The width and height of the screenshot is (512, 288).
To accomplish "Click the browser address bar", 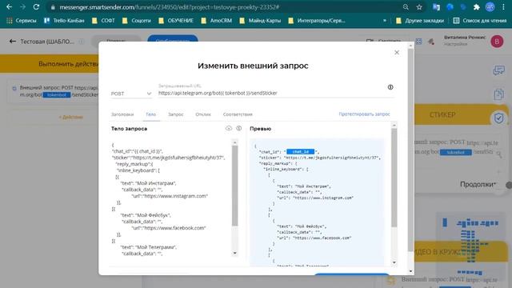I will pos(226,7).
